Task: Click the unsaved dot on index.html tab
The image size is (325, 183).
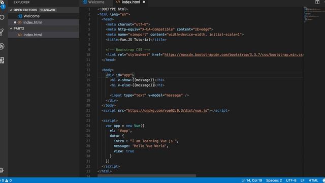Action: tap(144, 2)
